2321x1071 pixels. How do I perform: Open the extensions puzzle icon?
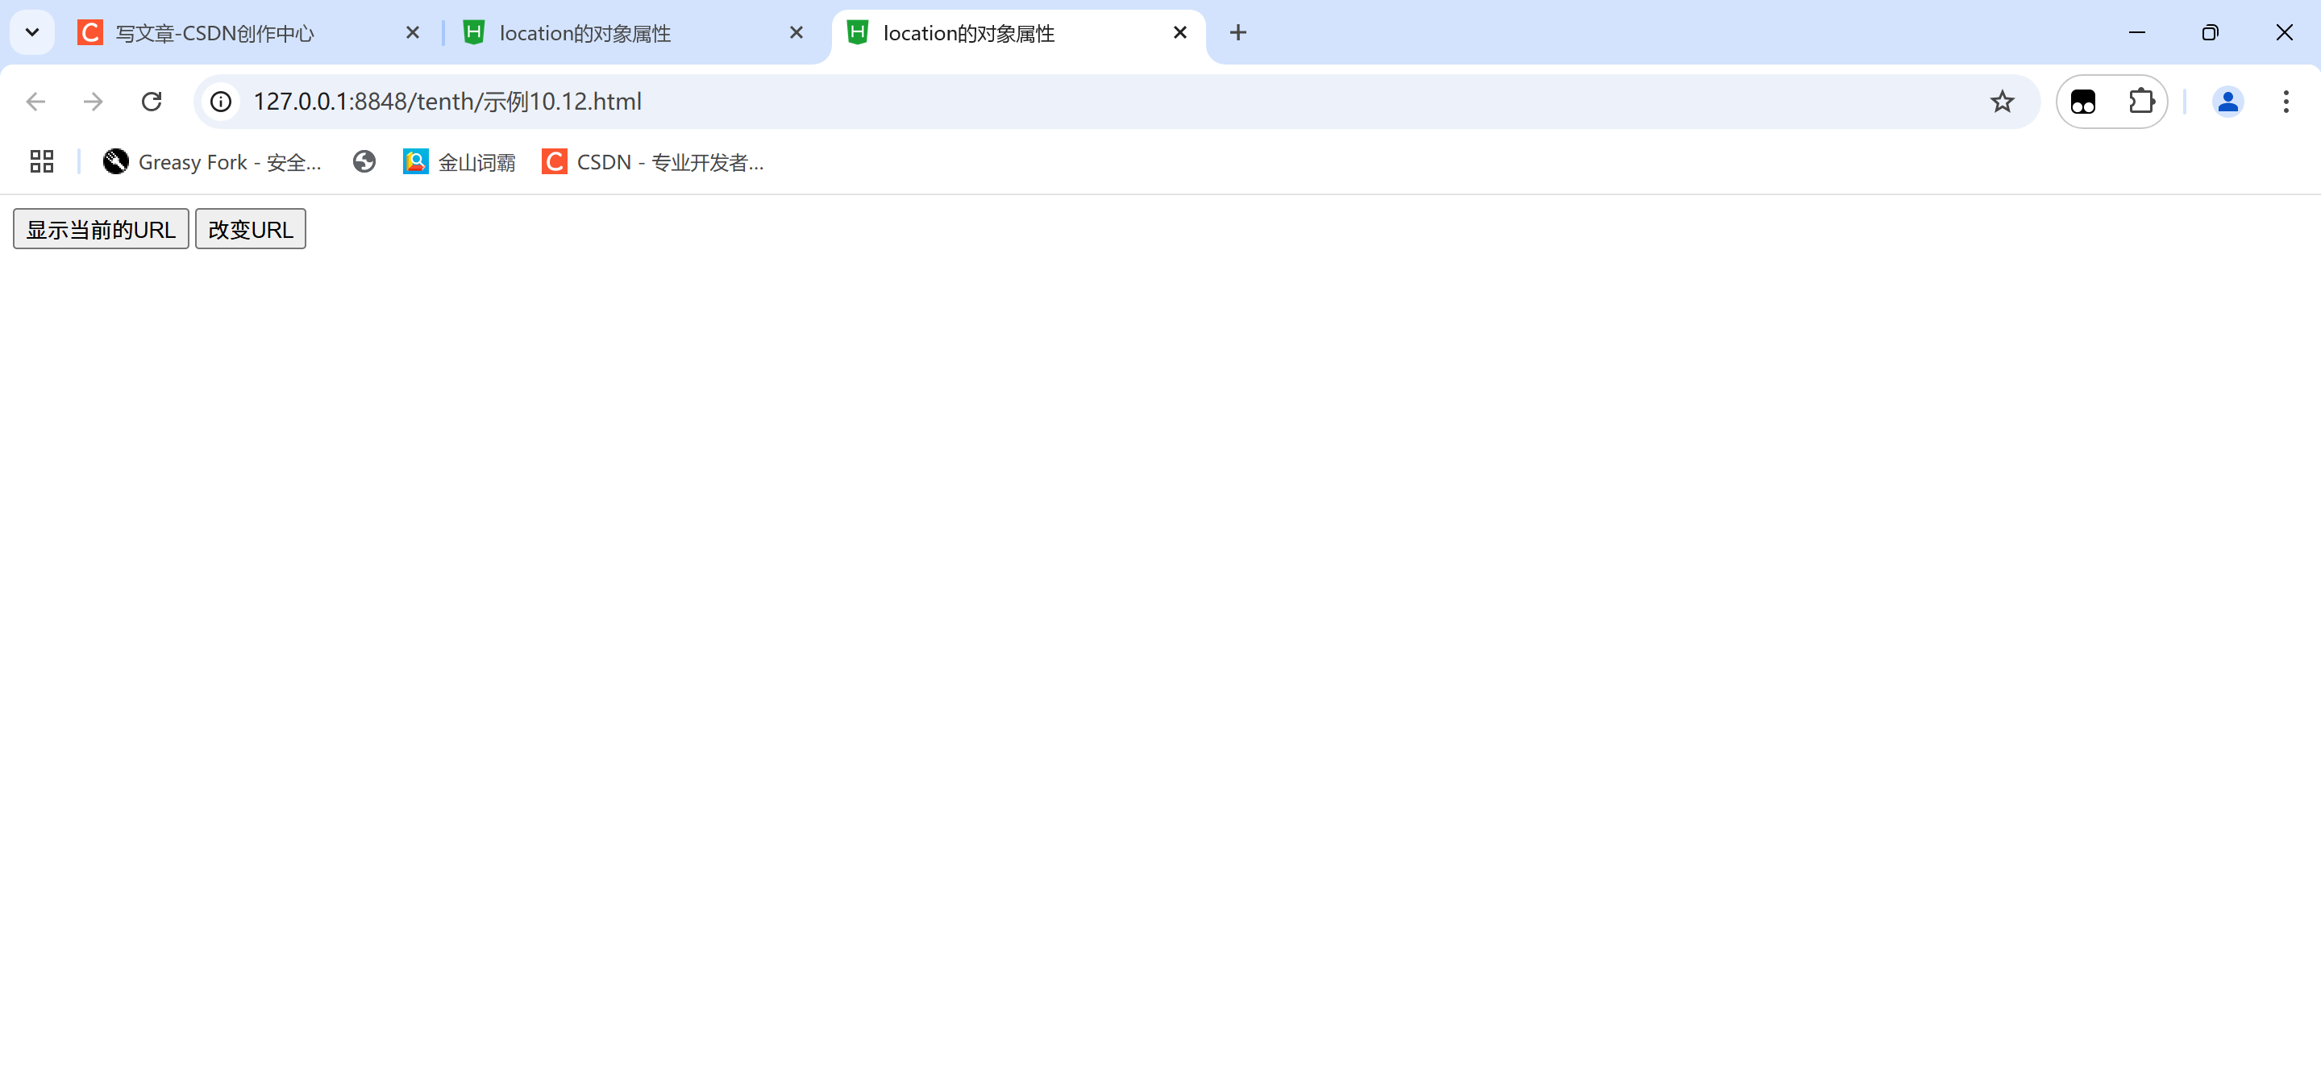tap(2140, 101)
